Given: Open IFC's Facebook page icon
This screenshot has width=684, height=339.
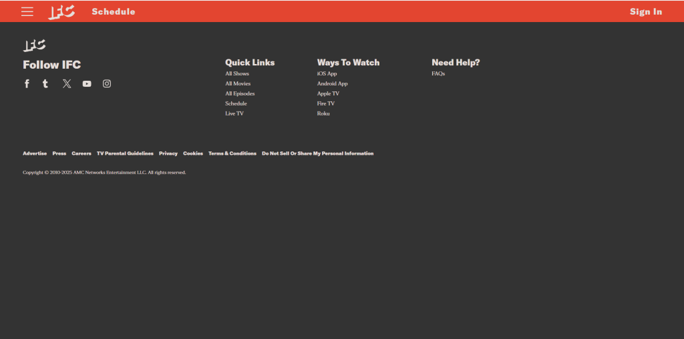Looking at the screenshot, I should [27, 83].
